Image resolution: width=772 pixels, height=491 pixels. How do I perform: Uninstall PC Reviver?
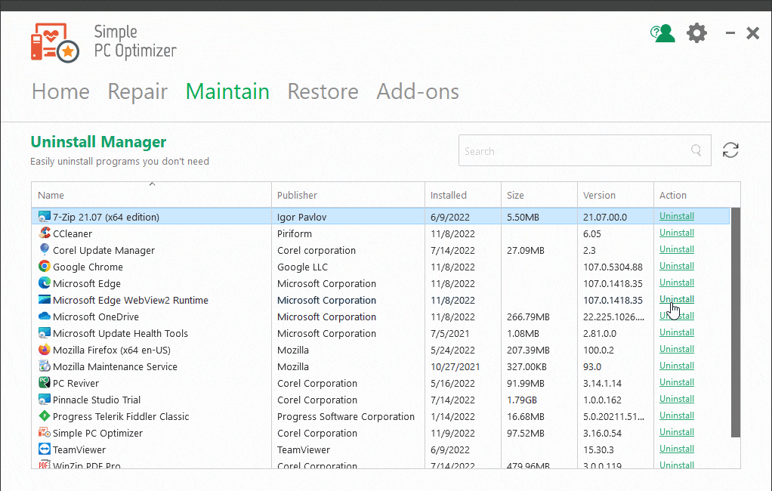677,382
